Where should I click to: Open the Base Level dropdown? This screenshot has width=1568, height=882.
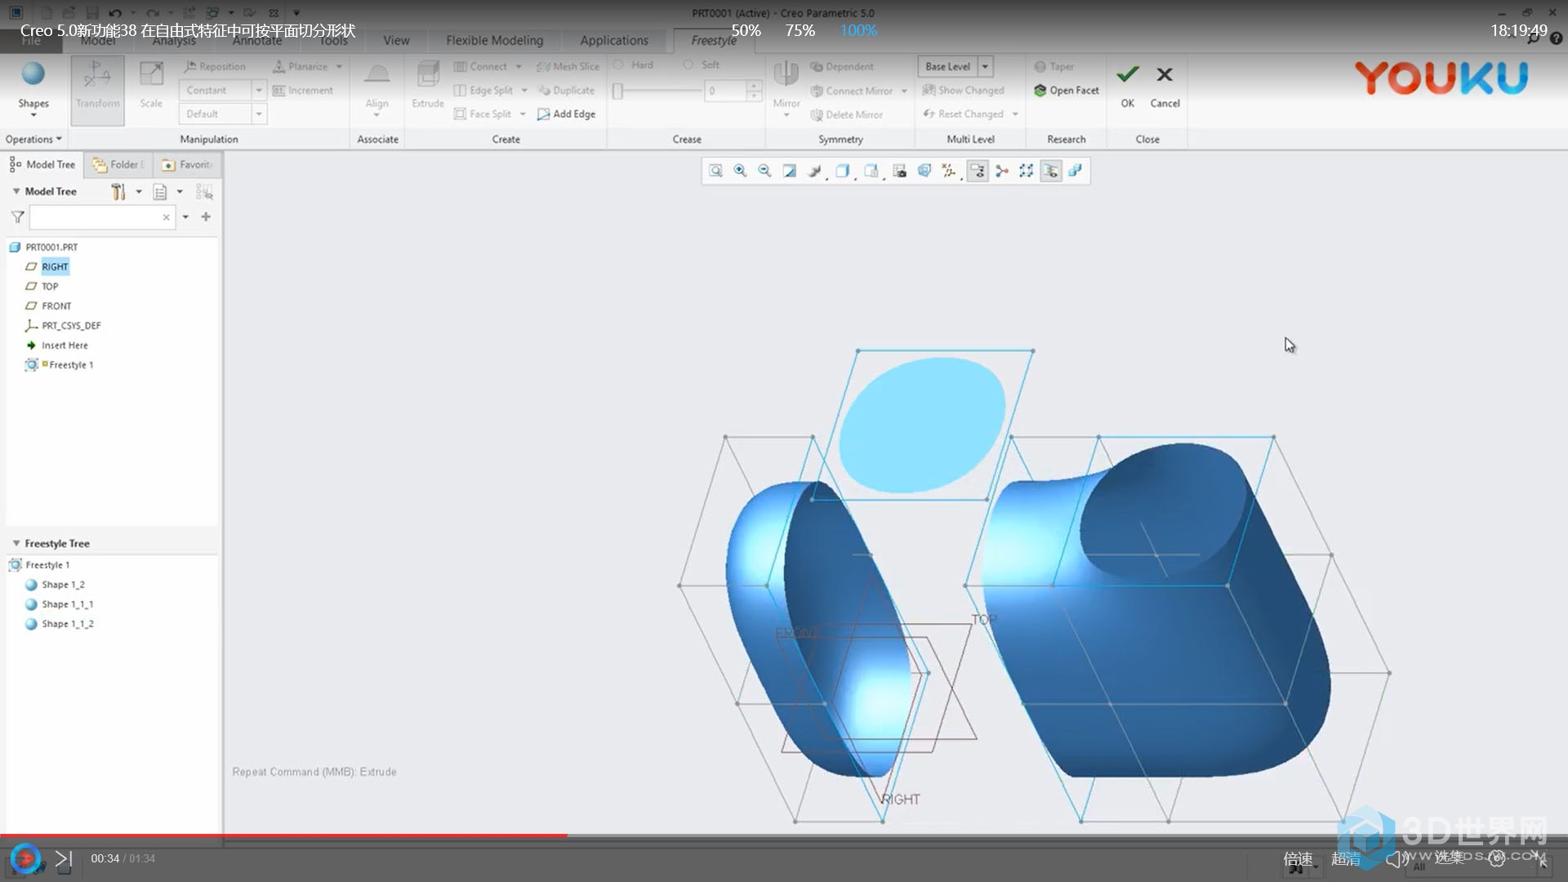[x=985, y=67]
